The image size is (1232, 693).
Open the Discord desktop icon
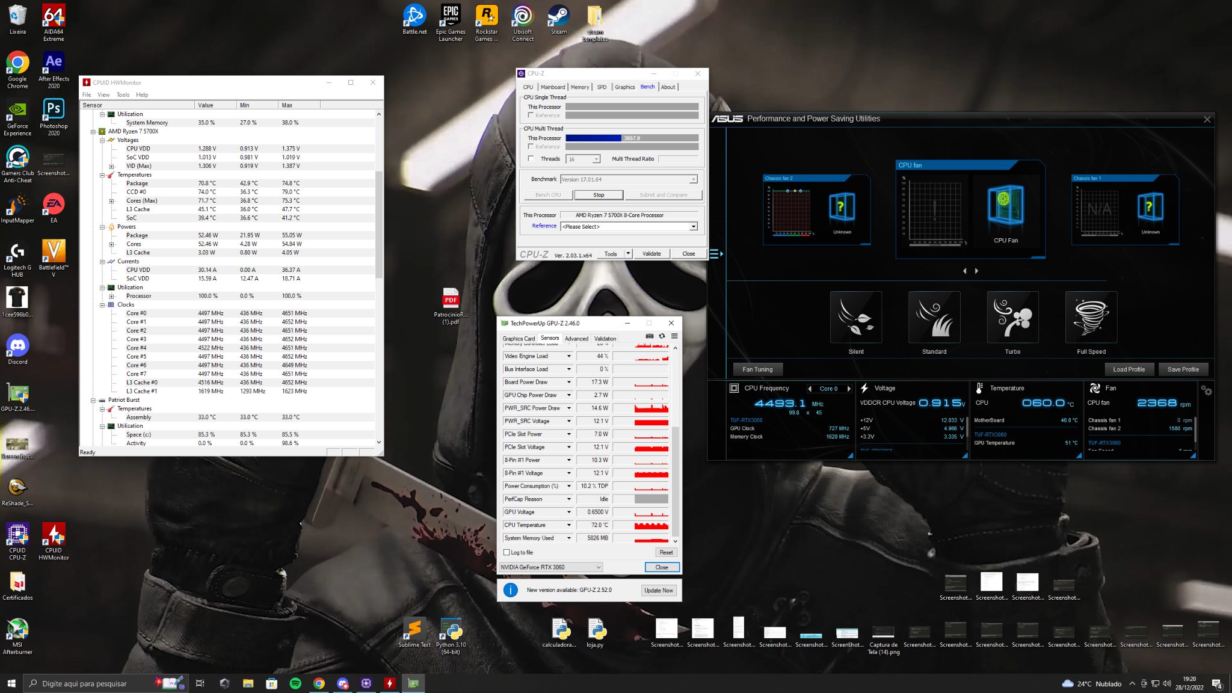click(x=17, y=350)
